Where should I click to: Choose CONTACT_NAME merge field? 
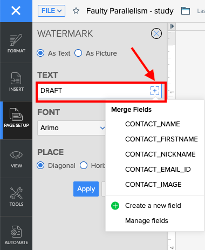point(153,124)
